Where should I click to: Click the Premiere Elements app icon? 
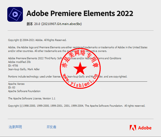[x=15, y=14]
